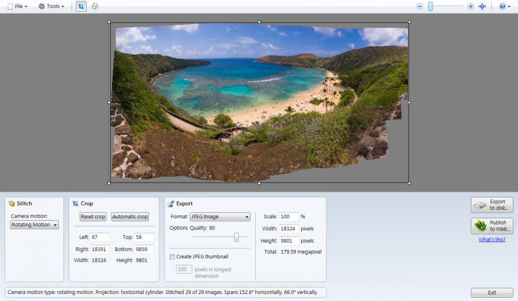Screen dimensions: 518x301
Task: Click the zoom out minus icon
Action: 420,6
